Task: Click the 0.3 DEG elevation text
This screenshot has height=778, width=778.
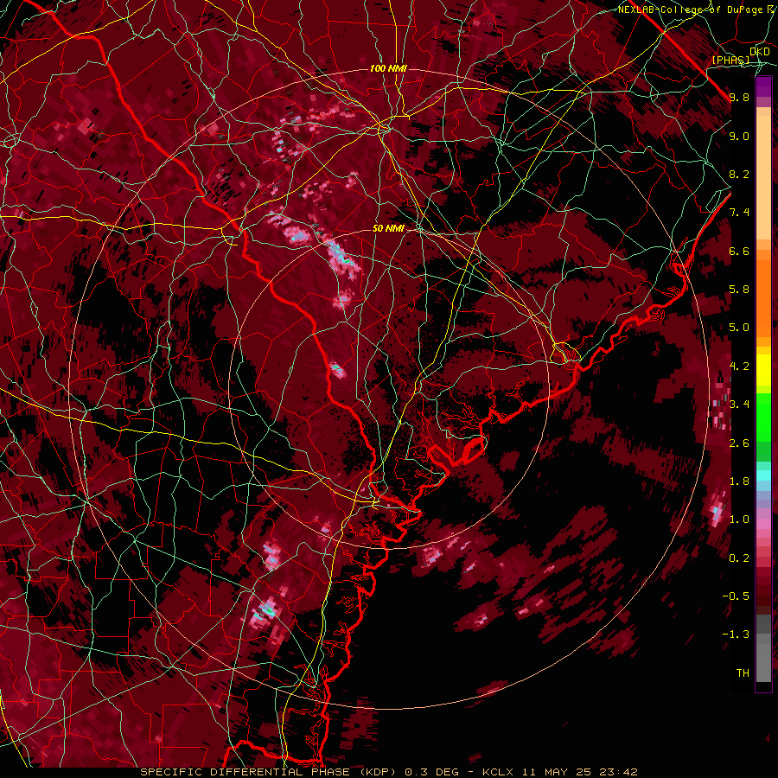Action: [x=431, y=772]
